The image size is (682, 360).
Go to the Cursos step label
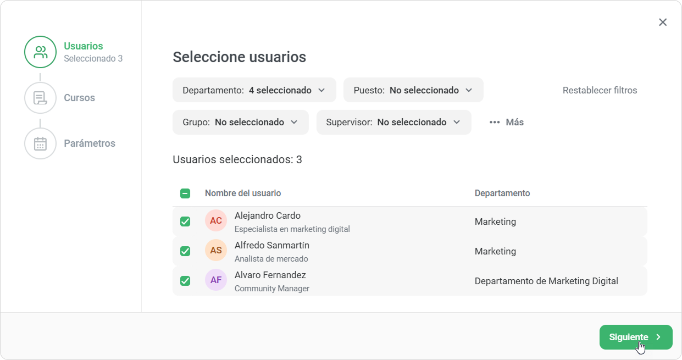(80, 98)
